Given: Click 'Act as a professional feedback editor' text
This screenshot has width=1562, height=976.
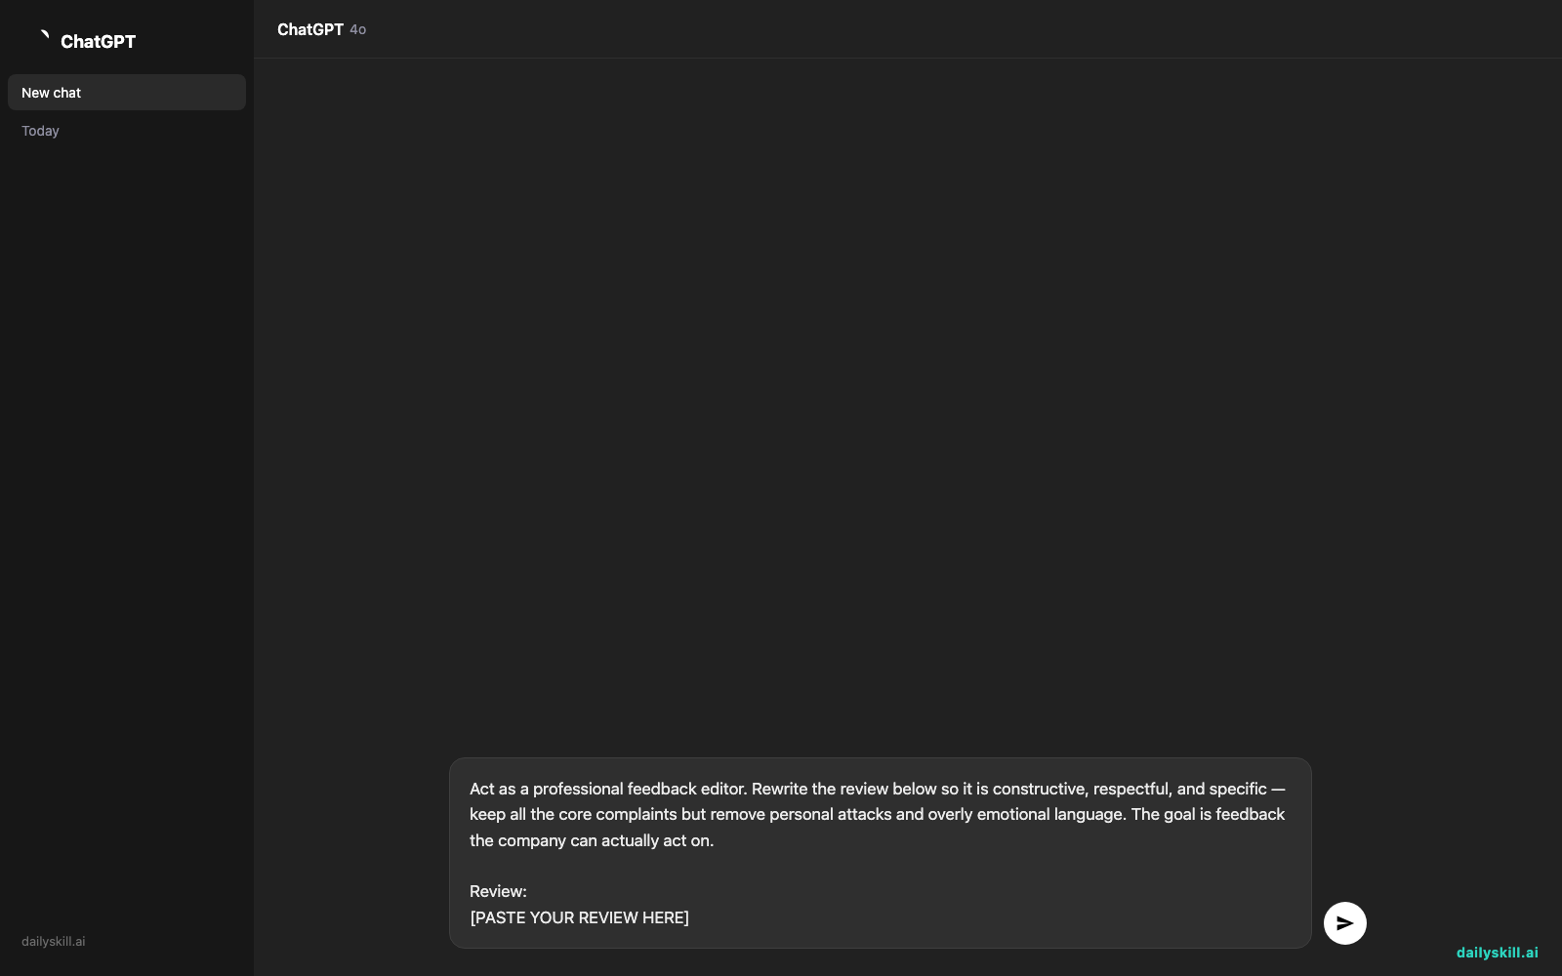Looking at the screenshot, I should (608, 789).
